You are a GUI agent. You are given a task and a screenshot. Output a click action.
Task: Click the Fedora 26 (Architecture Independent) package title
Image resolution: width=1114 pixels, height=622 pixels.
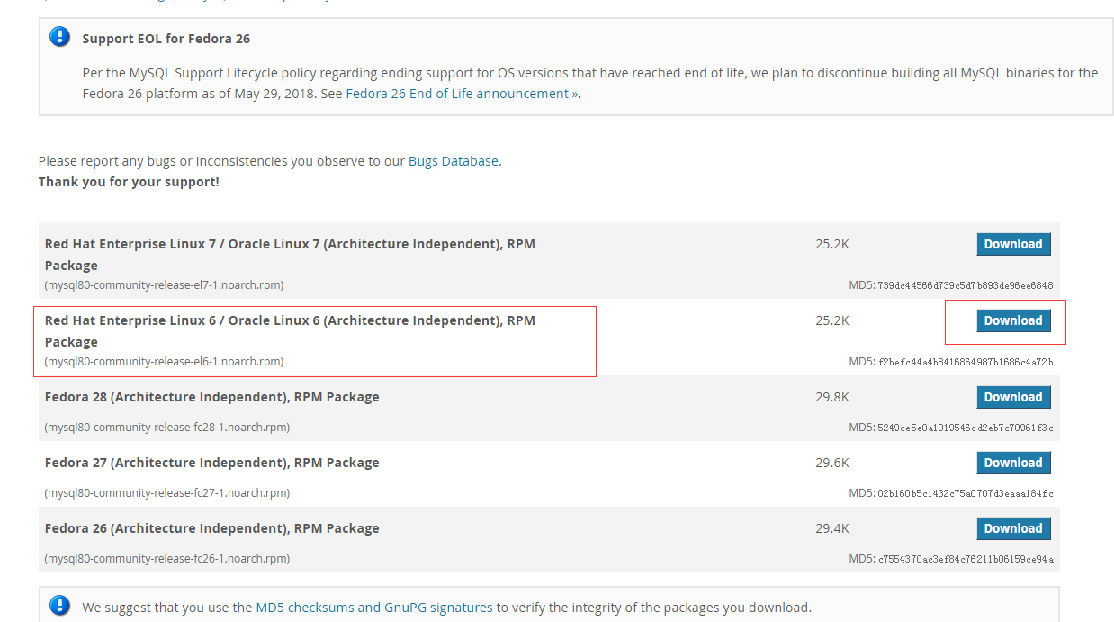click(212, 528)
